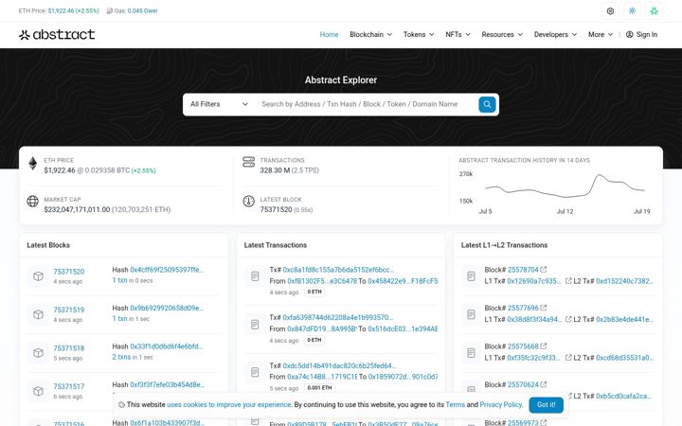Viewport: 682px width, 426px height.
Task: Open external link icon beside Block# 25575668
Action: click(x=544, y=346)
